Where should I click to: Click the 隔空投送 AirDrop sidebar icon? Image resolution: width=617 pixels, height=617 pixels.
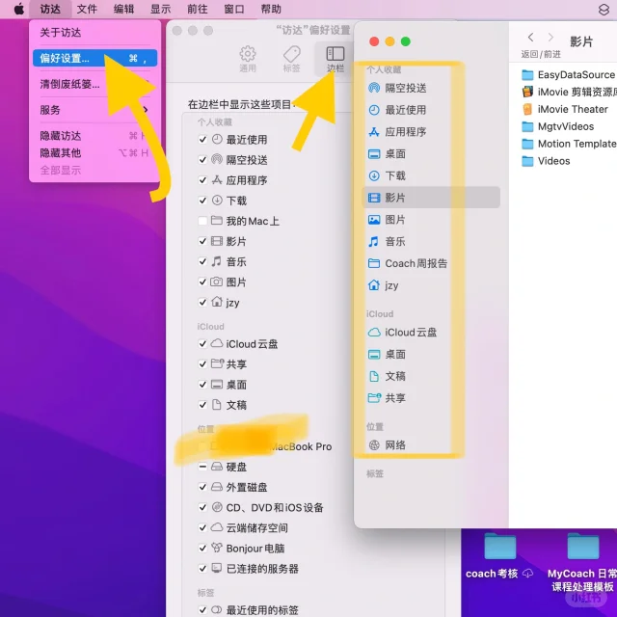(x=374, y=88)
